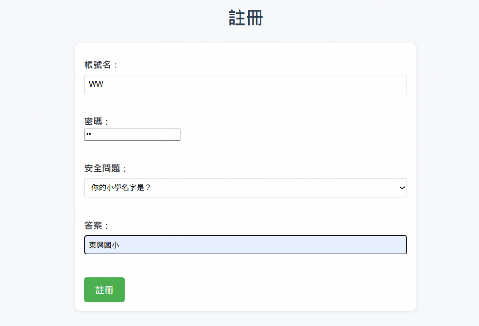The image size is (479, 326).
Task: Open the 安全問題 security question dropdown
Action: pos(245,188)
